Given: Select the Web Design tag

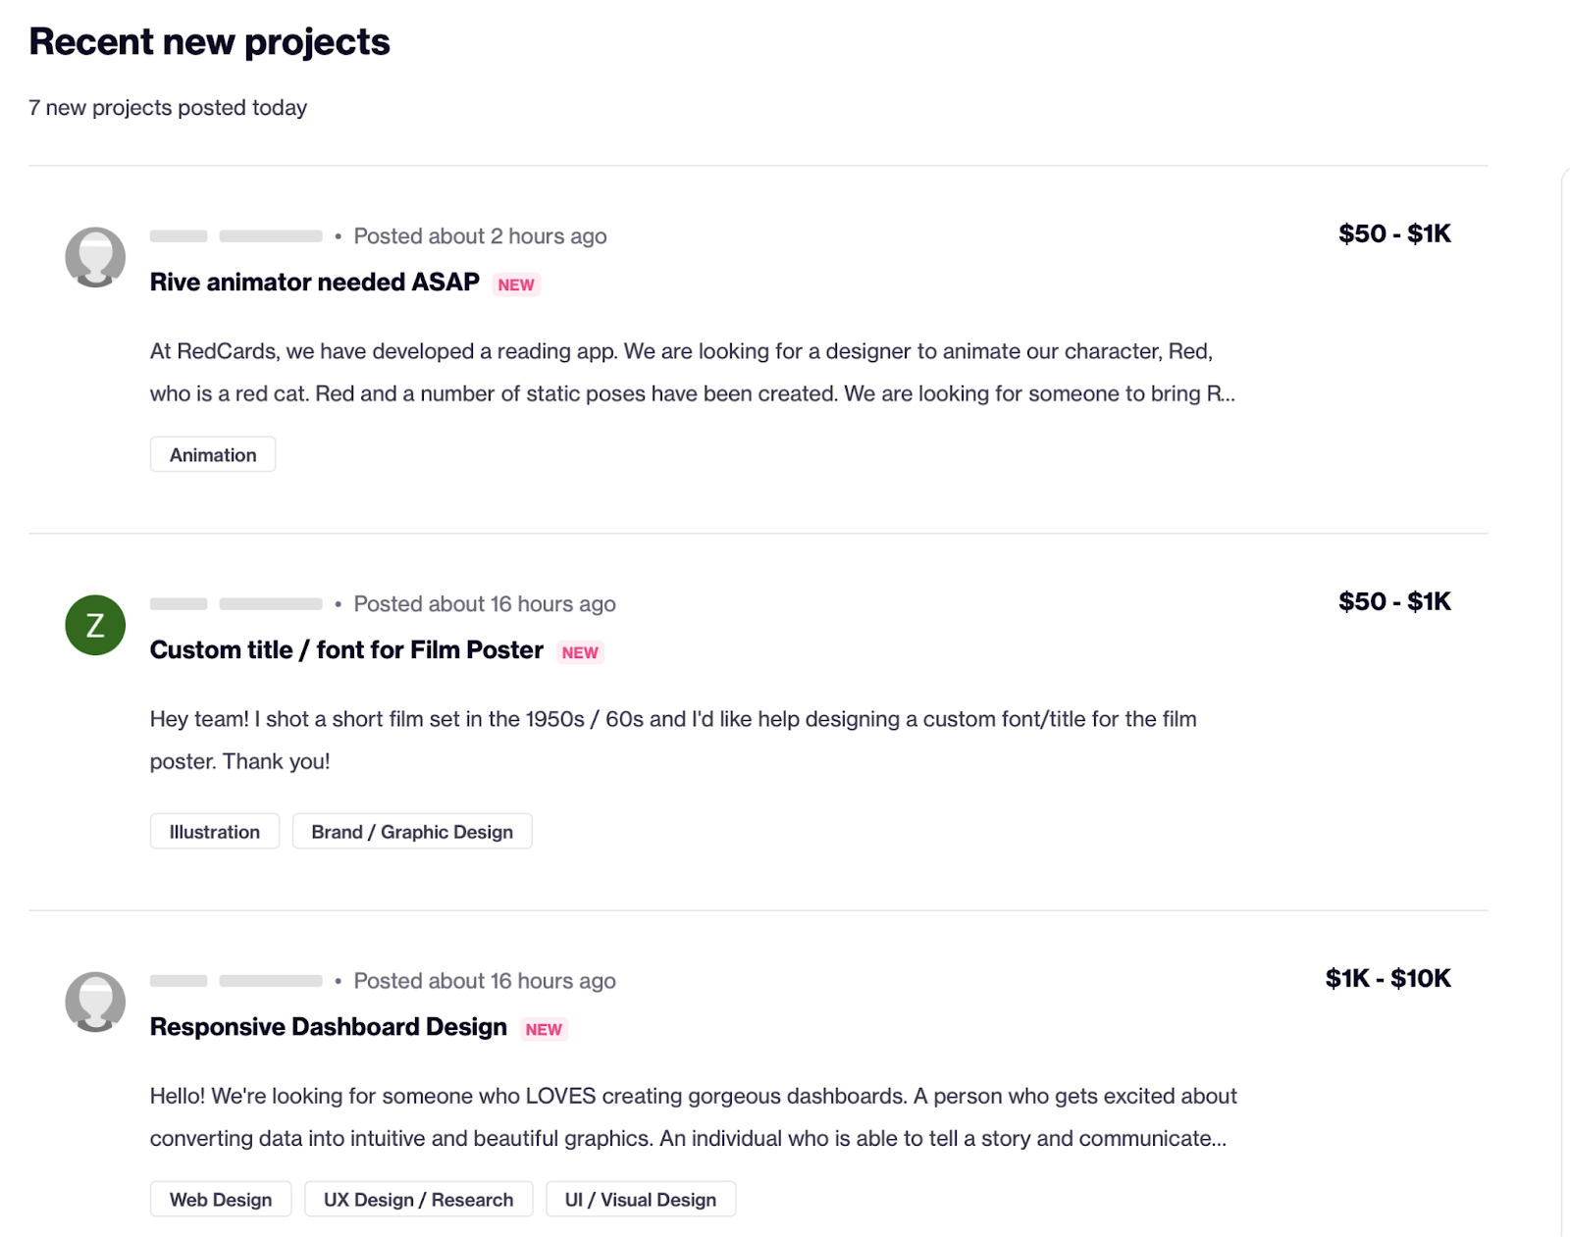Looking at the screenshot, I should point(221,1199).
